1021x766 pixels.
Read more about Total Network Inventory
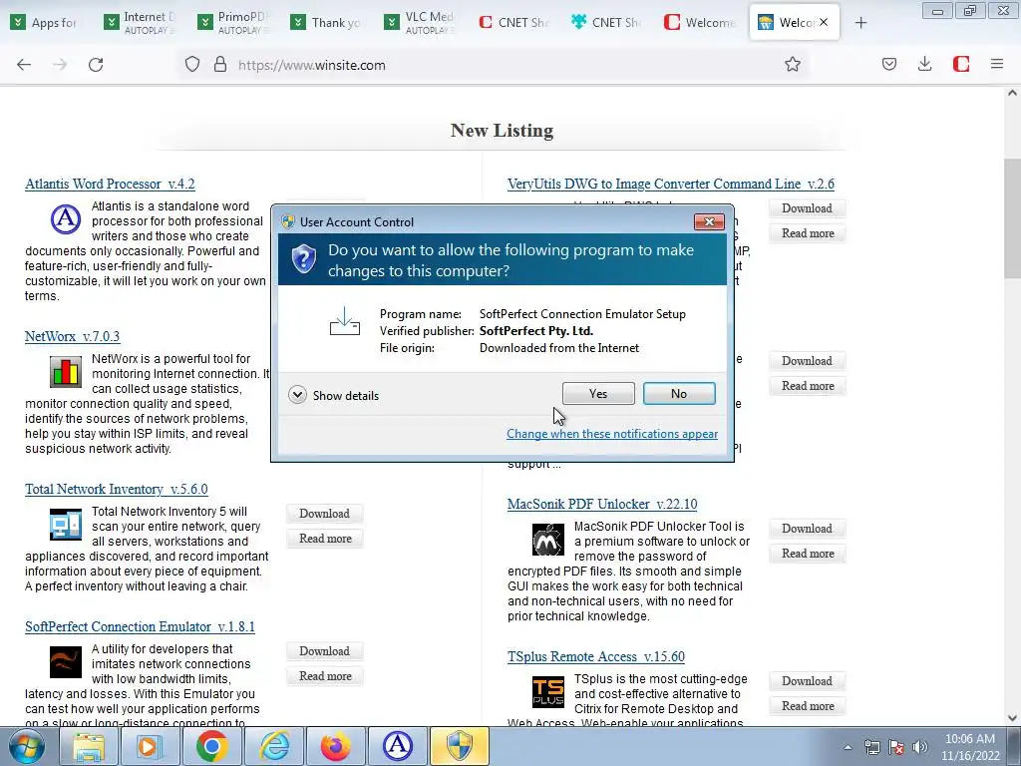point(325,539)
